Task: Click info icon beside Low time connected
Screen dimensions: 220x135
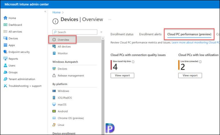Action: coord(200,62)
